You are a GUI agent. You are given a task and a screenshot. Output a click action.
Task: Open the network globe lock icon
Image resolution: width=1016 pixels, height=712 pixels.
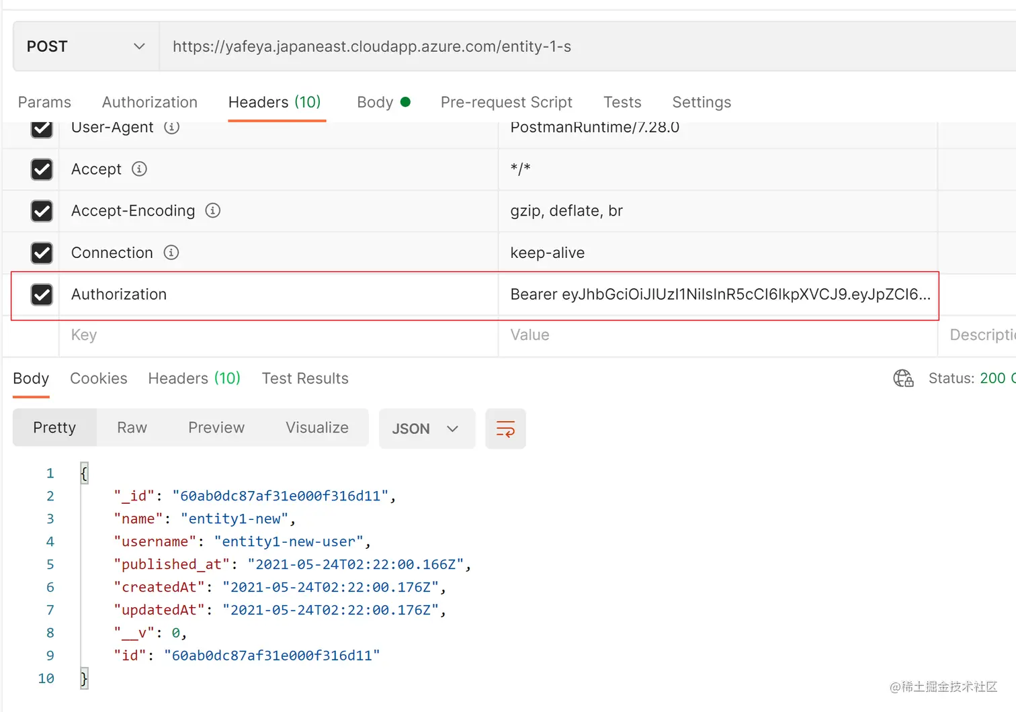coord(903,378)
